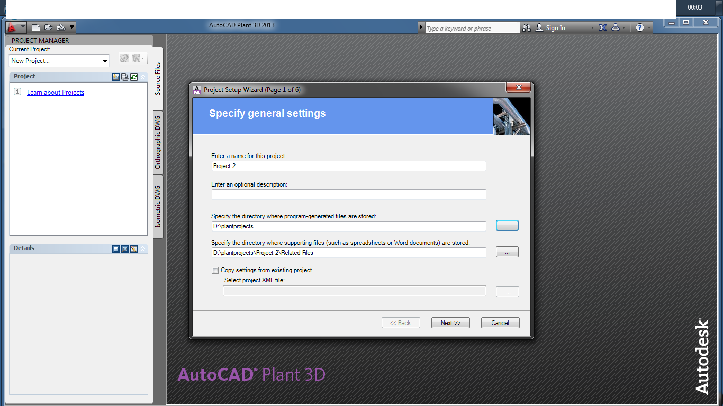Click the keyword search box in title bar
Viewport: 723px width, 406px height.
472,28
